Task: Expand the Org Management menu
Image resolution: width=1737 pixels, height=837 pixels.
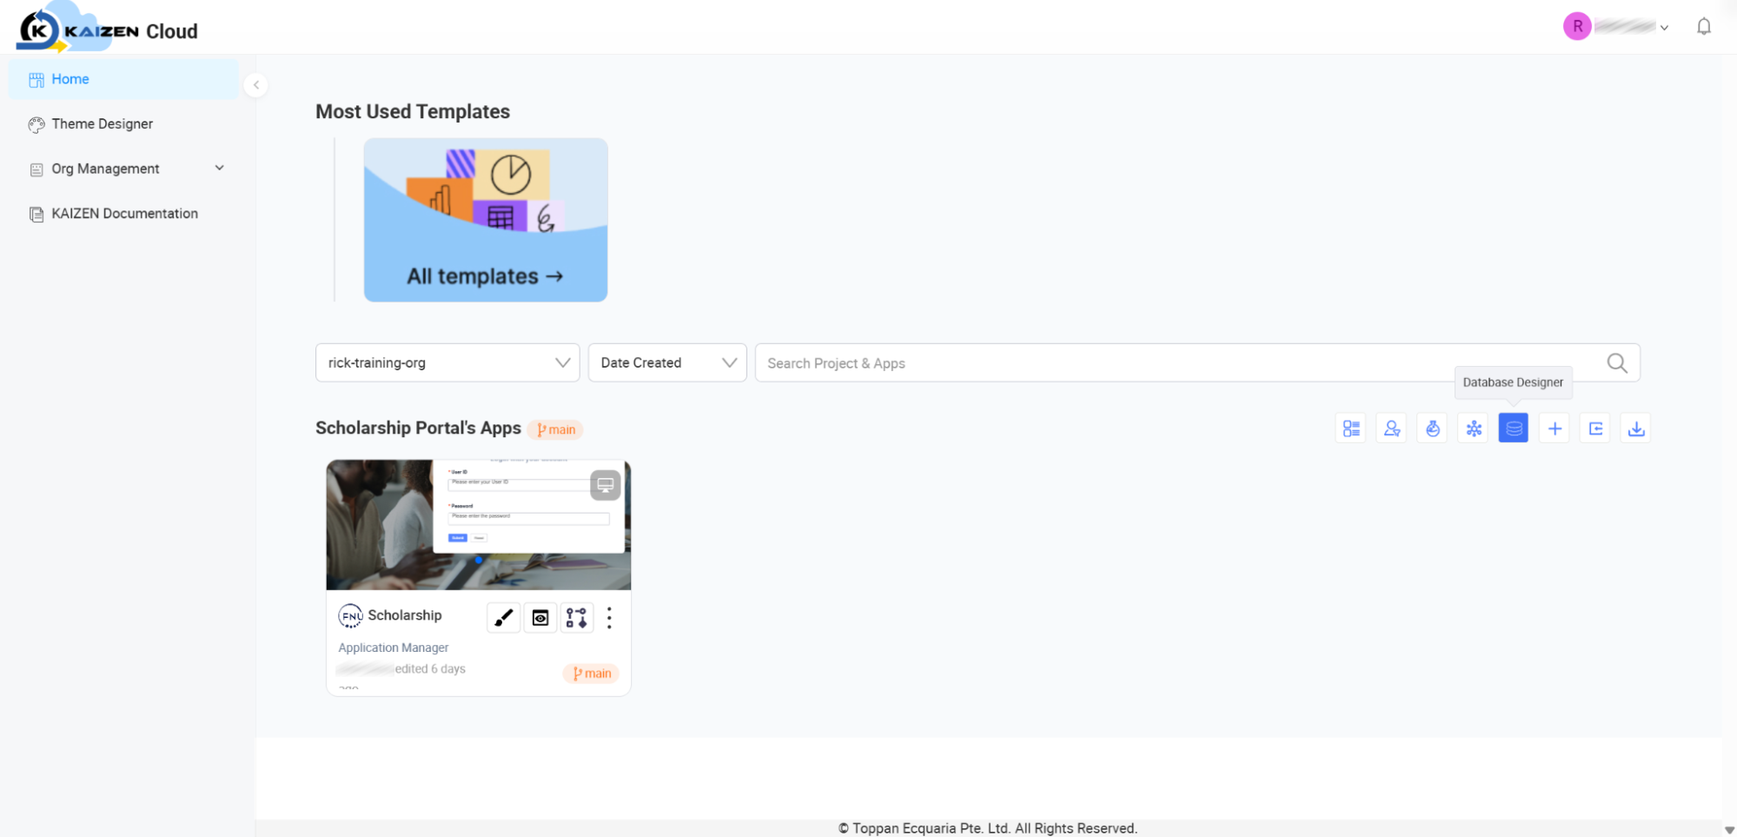Action: pyautogui.click(x=127, y=169)
